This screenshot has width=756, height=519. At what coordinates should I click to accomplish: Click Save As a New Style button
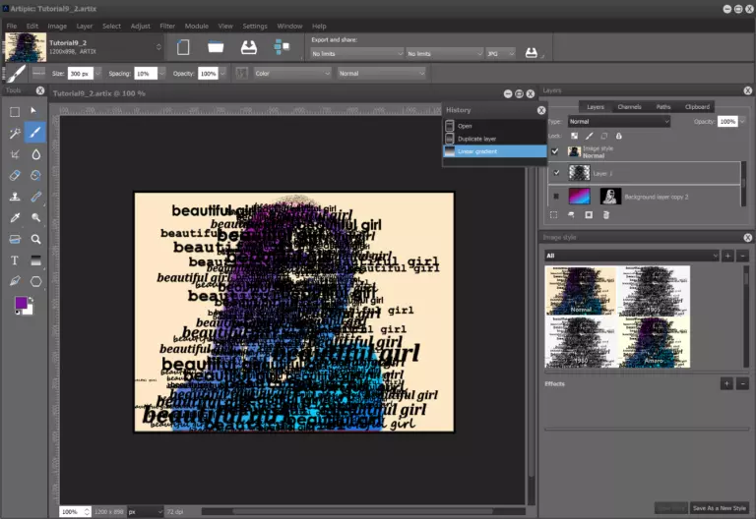click(x=720, y=507)
